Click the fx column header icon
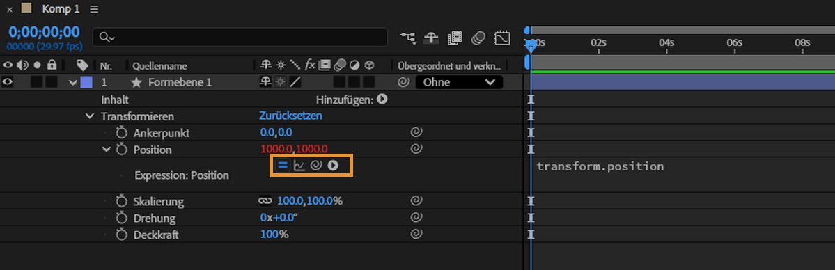 pyautogui.click(x=310, y=65)
